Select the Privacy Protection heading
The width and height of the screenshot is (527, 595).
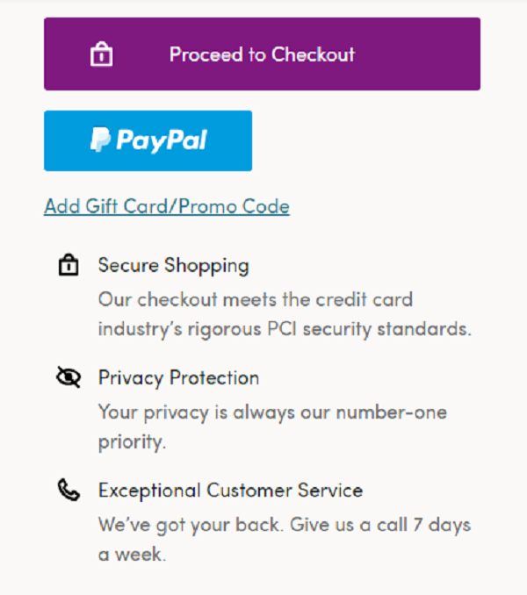point(178,378)
